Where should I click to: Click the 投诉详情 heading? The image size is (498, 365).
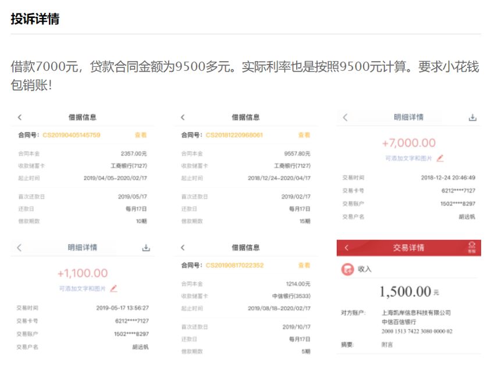35,19
